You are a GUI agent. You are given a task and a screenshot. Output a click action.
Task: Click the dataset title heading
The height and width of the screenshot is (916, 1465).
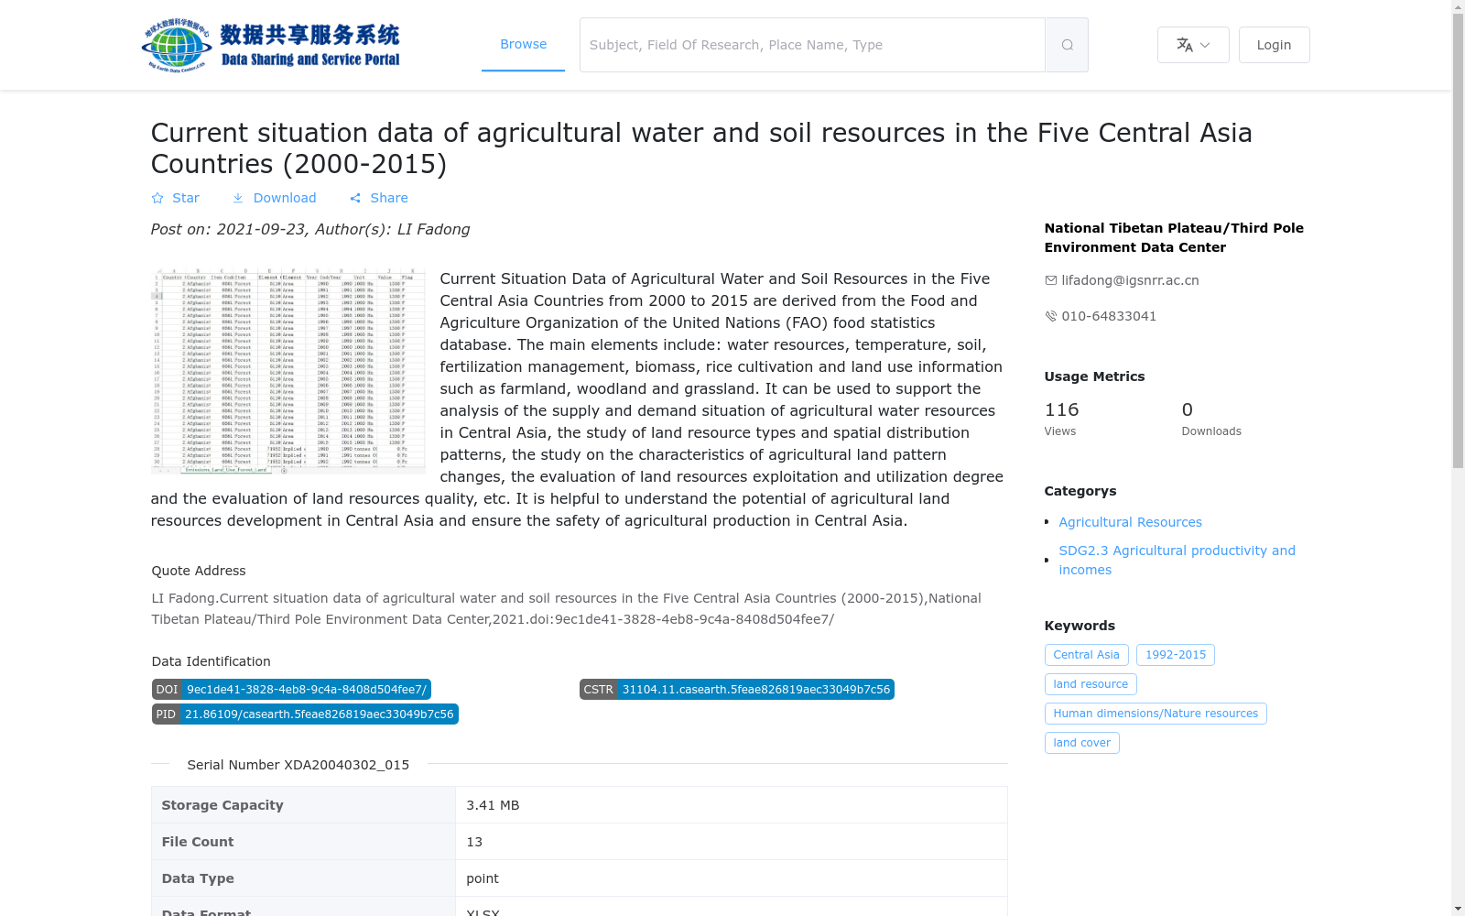pyautogui.click(x=701, y=148)
